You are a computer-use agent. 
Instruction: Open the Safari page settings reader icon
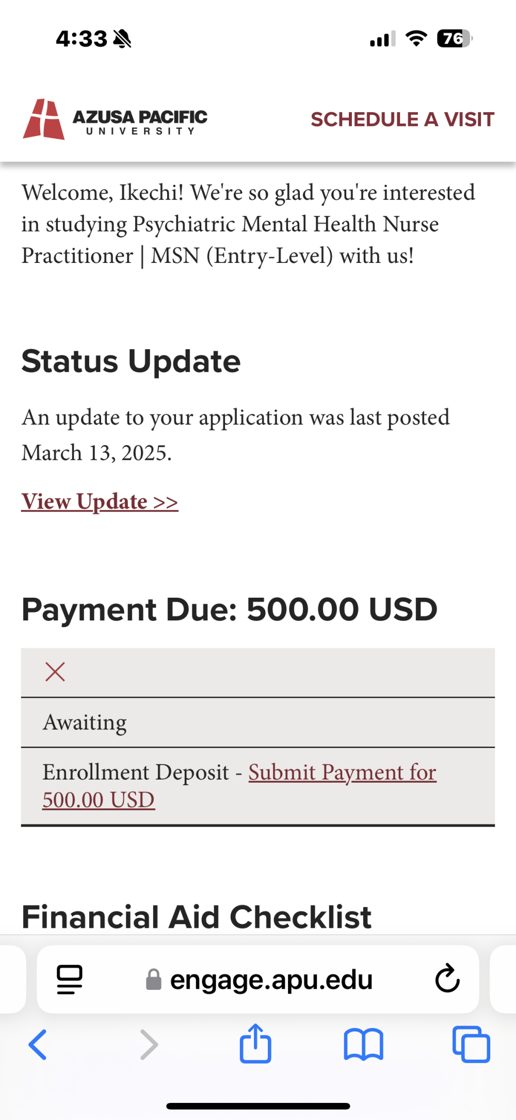tap(70, 979)
